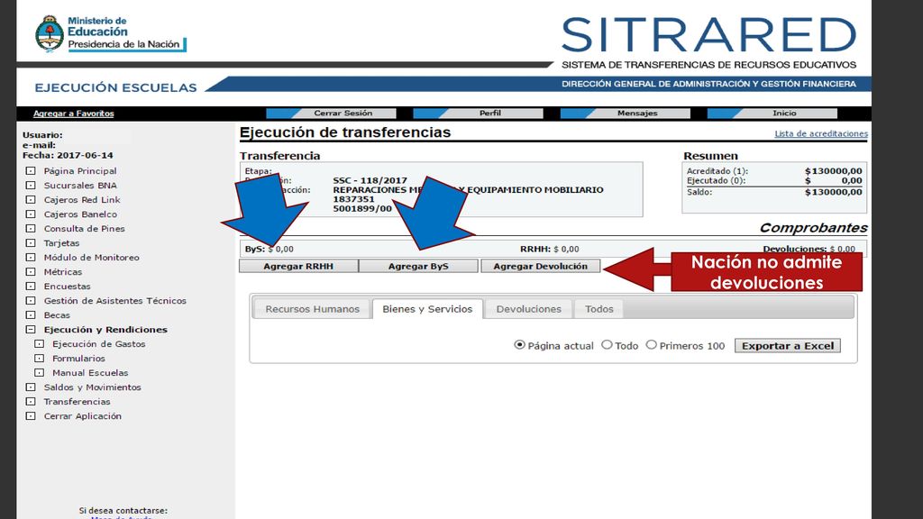
Task: Open Módulo de Monitoreo sidebar entry
Action: pyautogui.click(x=91, y=257)
